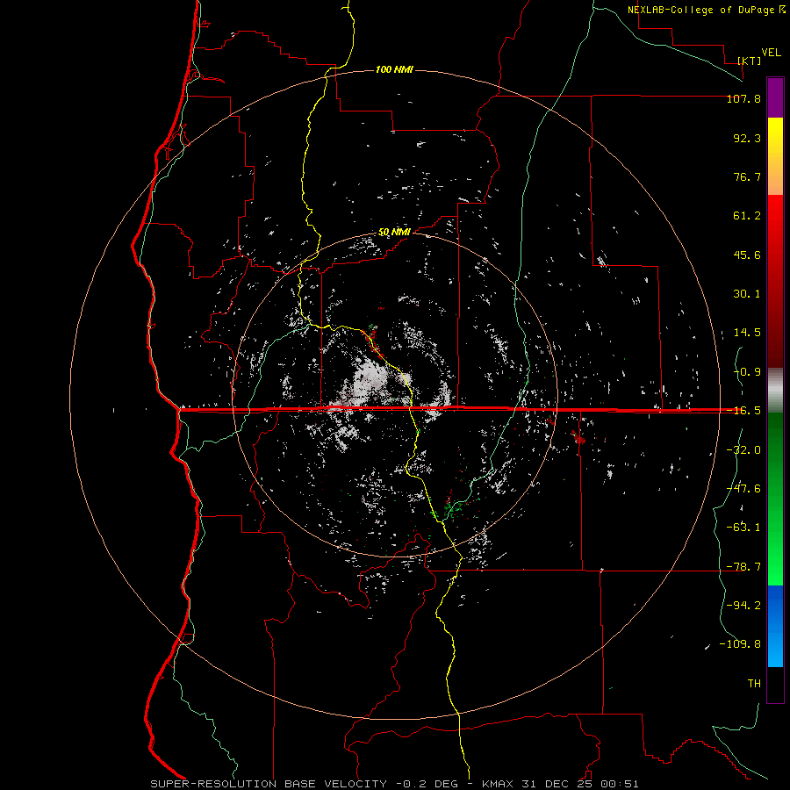Image resolution: width=790 pixels, height=790 pixels.
Task: Click the 76.7 legend value
Action: coord(747,176)
